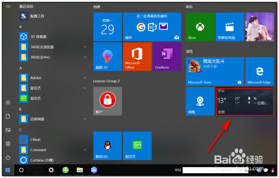Click the Windows Start button
This screenshot has width=279, height=178.
pyautogui.click(x=8, y=170)
